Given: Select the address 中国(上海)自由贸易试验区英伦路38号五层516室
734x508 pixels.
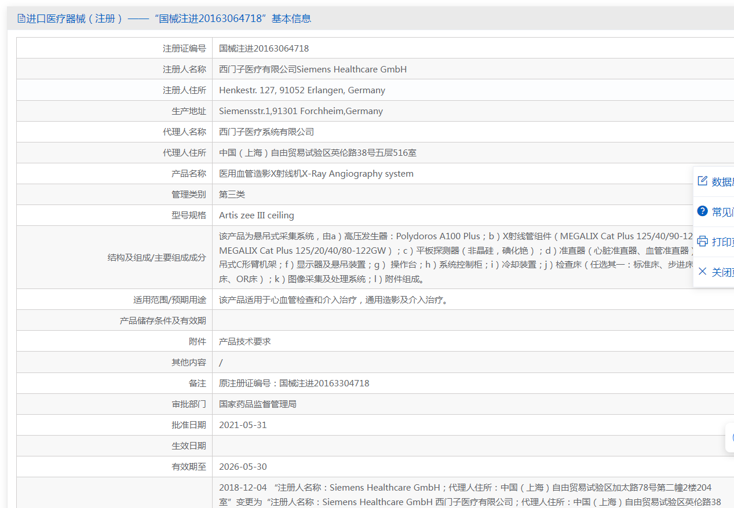Looking at the screenshot, I should pyautogui.click(x=317, y=153).
